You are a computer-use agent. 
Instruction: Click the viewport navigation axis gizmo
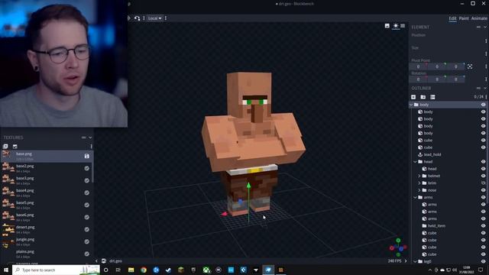pos(398,247)
